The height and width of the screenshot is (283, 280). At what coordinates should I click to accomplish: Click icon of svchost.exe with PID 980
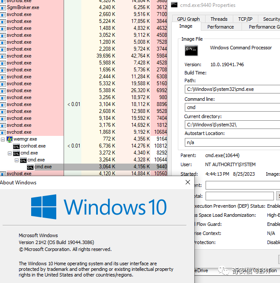click(x=3, y=98)
